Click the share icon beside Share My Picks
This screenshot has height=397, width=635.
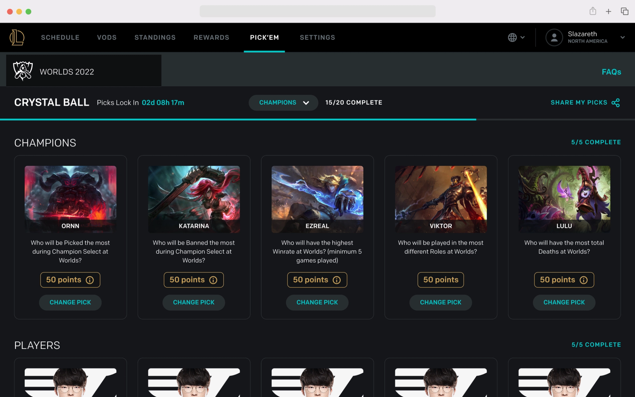tap(616, 103)
